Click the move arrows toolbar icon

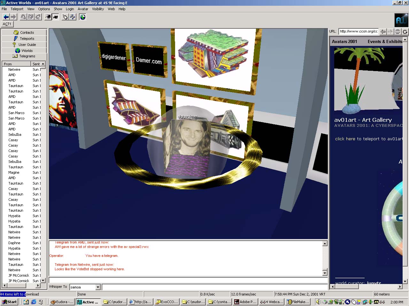tap(73, 17)
